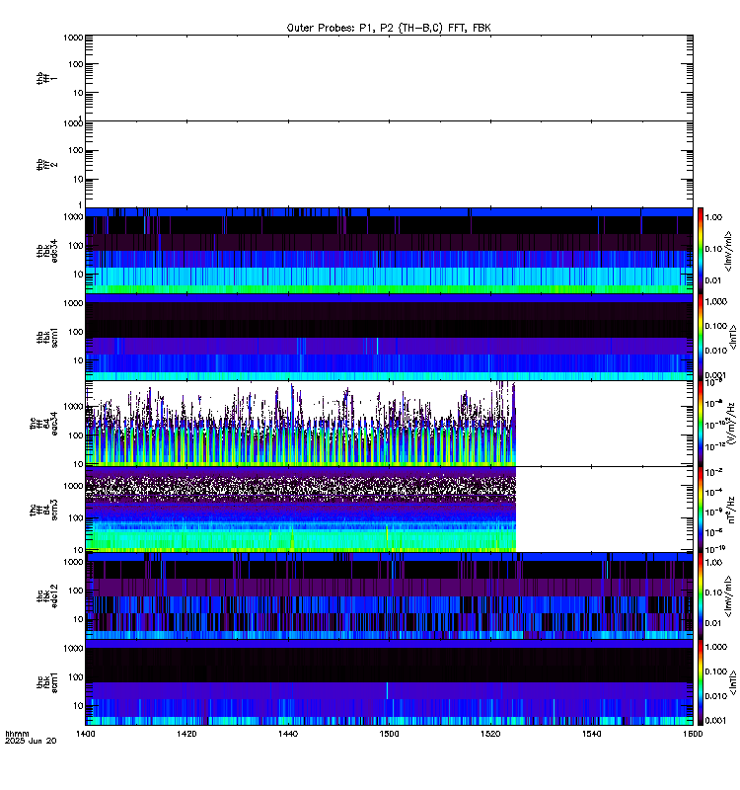Click the "(V/m)²/Hz" color bar unit label
Viewport: 740px width, 790px height.
pyautogui.click(x=730, y=424)
